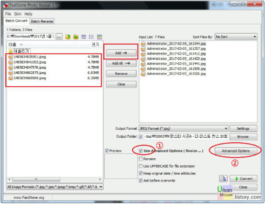This screenshot has height=204, width=265.
Task: Open the Sort Files By dropdown
Action: pos(236,37)
